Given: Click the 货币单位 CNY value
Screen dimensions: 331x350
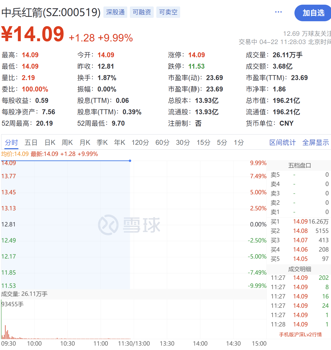Looking at the screenshot, I should [286, 123].
